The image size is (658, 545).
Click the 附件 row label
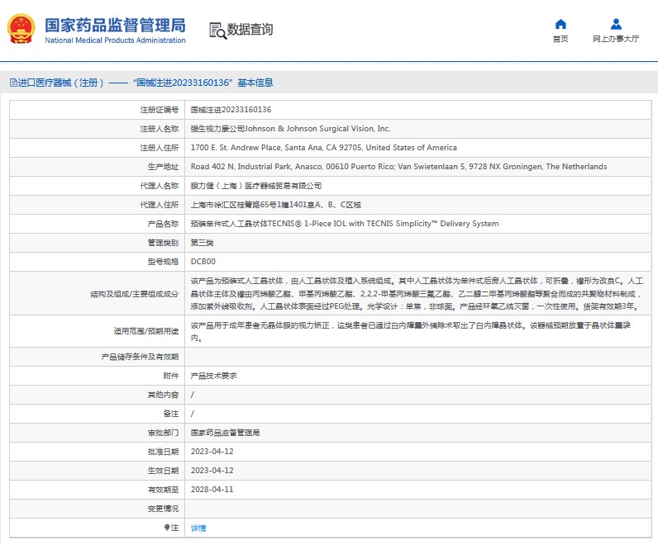(171, 376)
